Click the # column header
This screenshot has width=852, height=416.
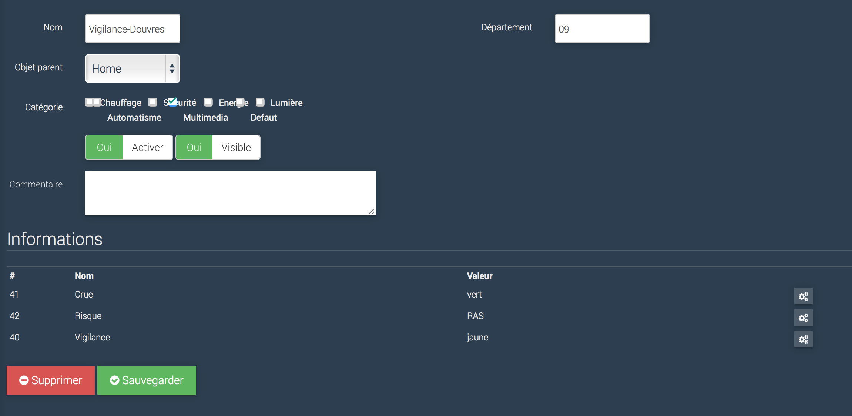(12, 276)
